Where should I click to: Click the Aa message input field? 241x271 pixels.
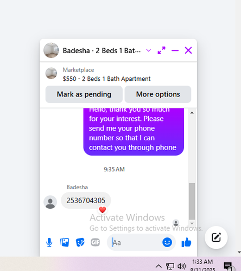tap(136, 242)
